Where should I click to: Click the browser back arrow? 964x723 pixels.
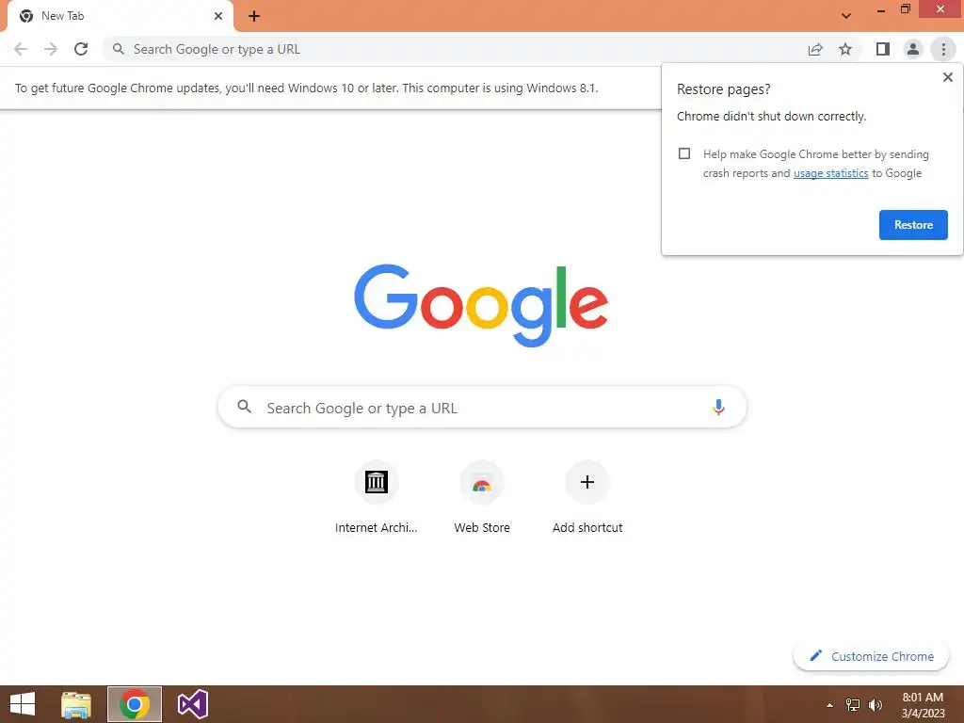pyautogui.click(x=21, y=49)
